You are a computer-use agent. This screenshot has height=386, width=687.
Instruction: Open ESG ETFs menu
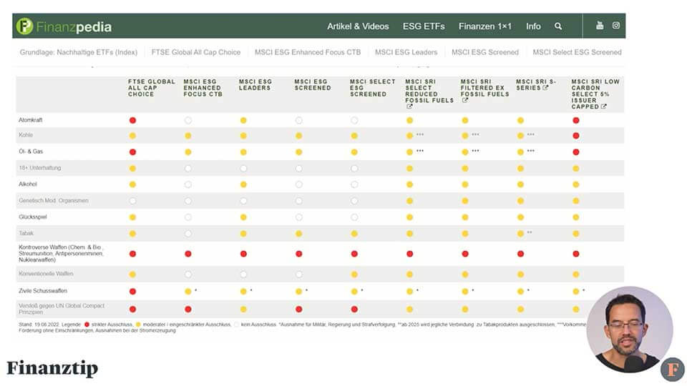424,26
